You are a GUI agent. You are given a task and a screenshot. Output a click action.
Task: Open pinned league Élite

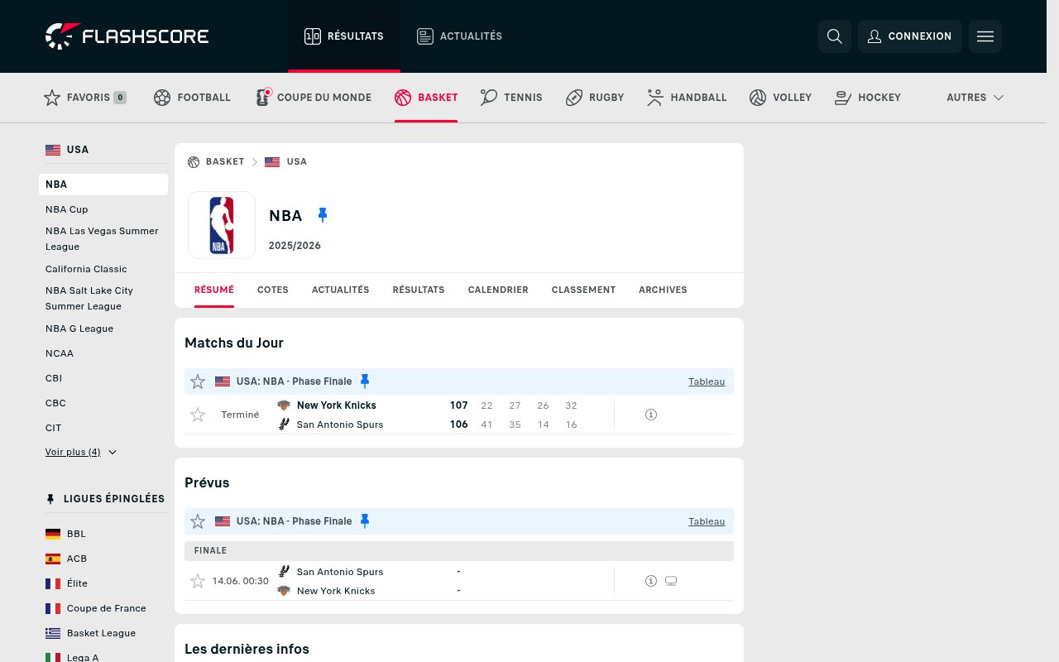(x=66, y=583)
